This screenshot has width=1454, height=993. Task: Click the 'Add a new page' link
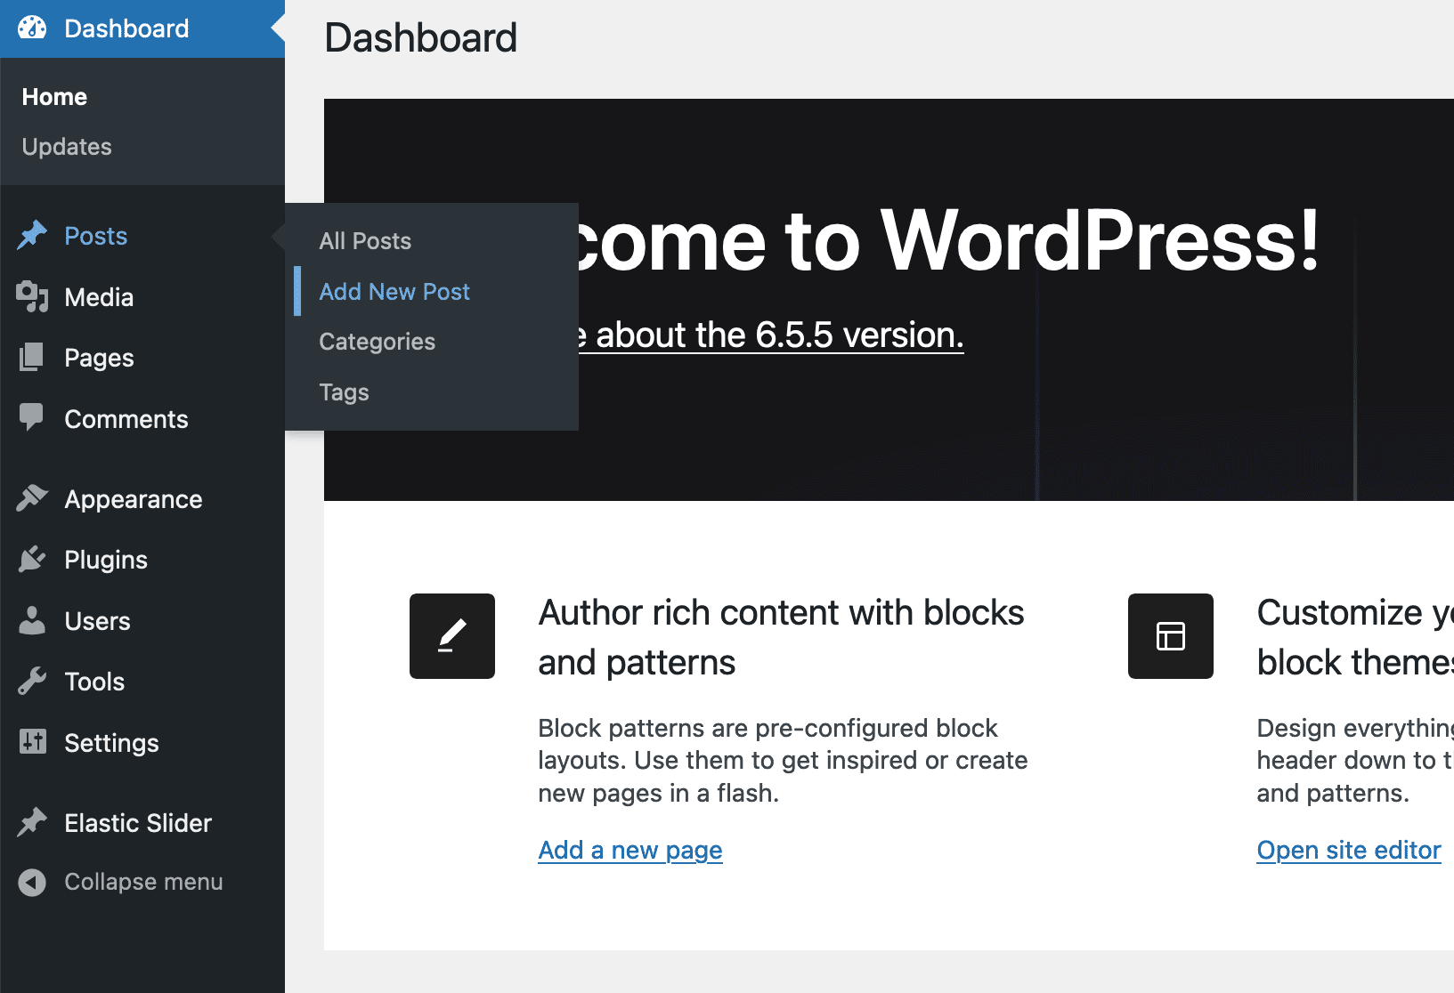tap(630, 850)
